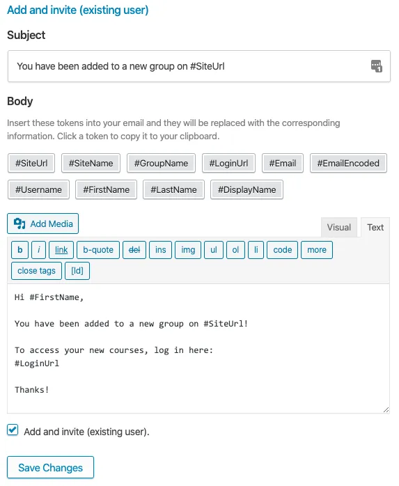
Task: Insert blockquote with b-quote button
Action: (98, 250)
